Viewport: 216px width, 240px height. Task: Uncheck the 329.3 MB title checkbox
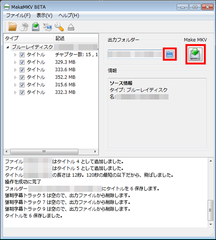click(x=22, y=62)
